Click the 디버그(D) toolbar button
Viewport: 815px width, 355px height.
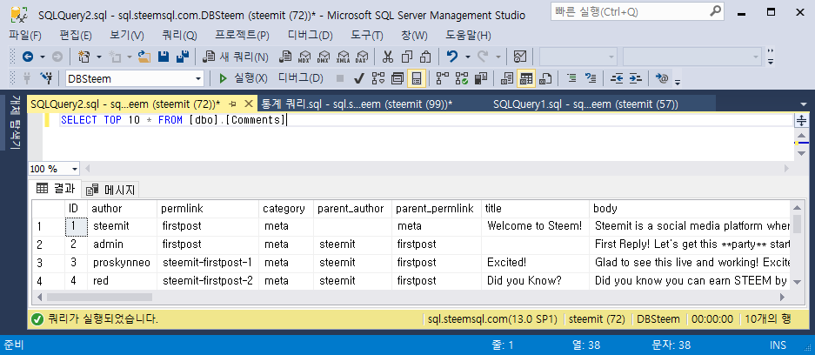click(x=300, y=78)
